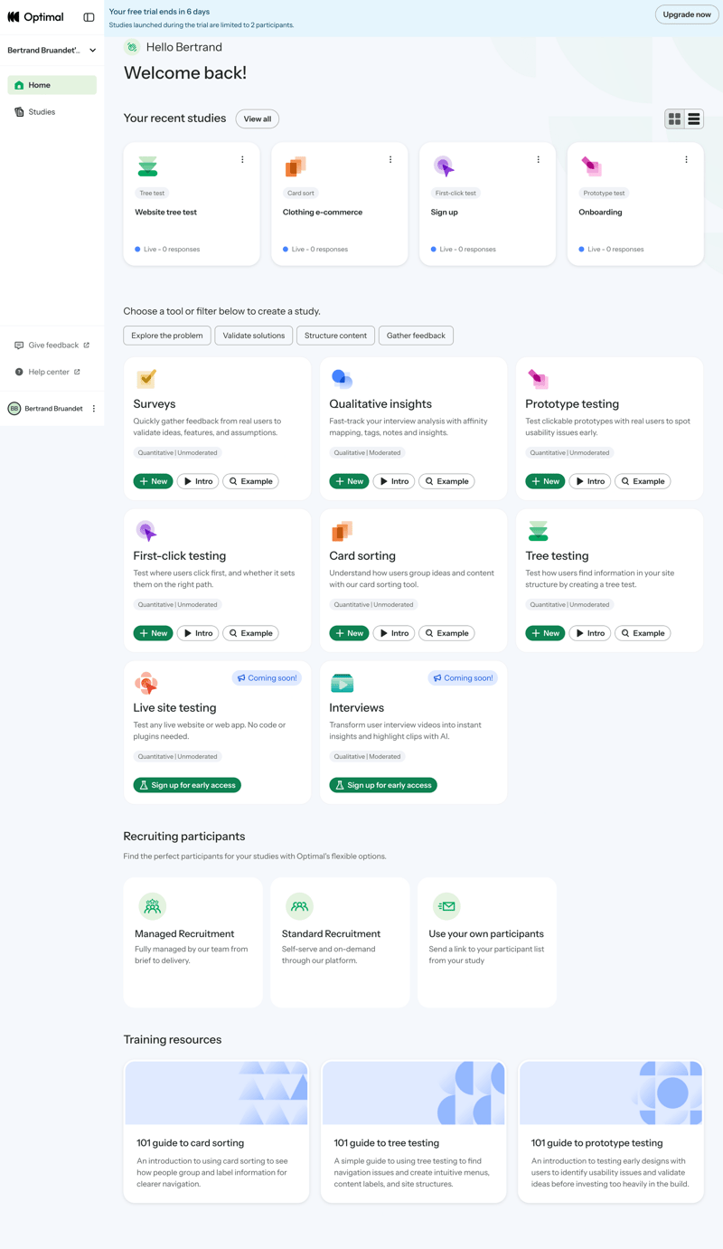The height and width of the screenshot is (1249, 723).
Task: Click the Managed Recruitment people icon
Action: coord(152,905)
